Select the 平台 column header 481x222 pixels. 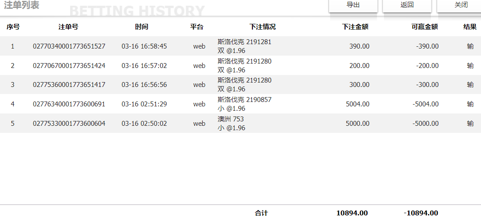pos(197,27)
